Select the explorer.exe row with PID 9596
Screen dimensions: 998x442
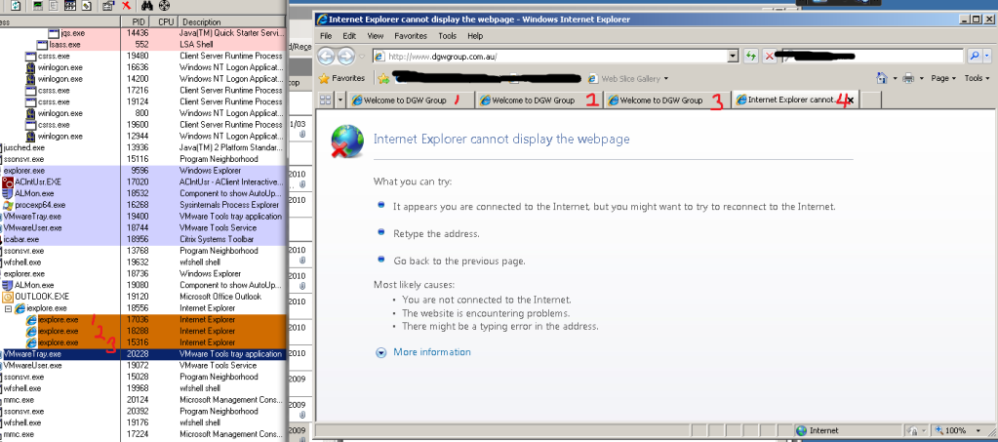[x=143, y=171]
